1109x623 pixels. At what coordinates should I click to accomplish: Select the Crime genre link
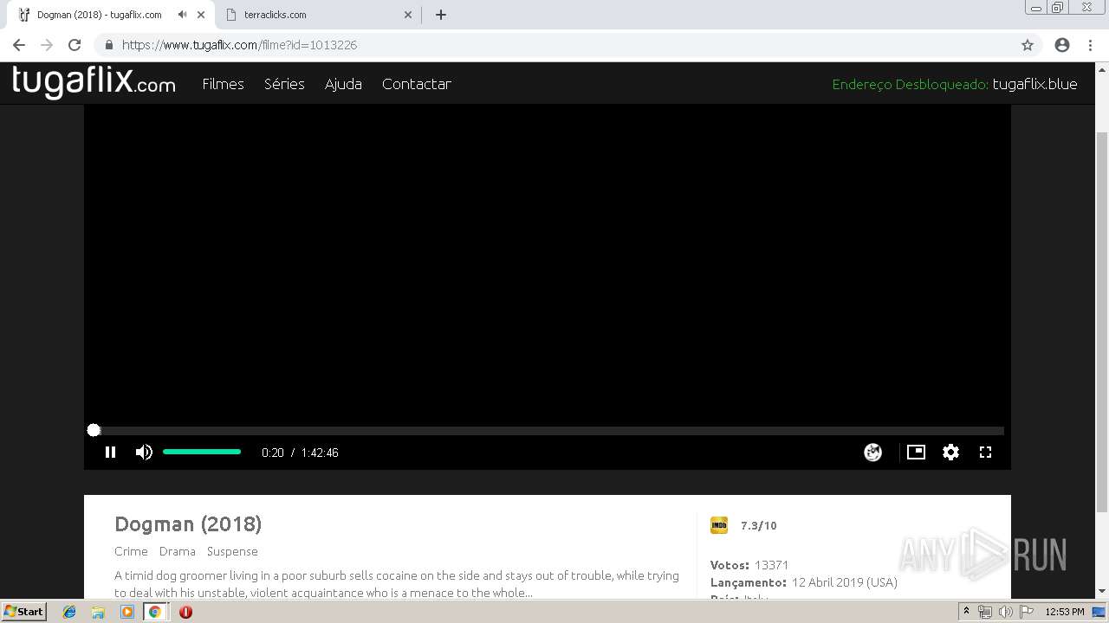(x=131, y=551)
